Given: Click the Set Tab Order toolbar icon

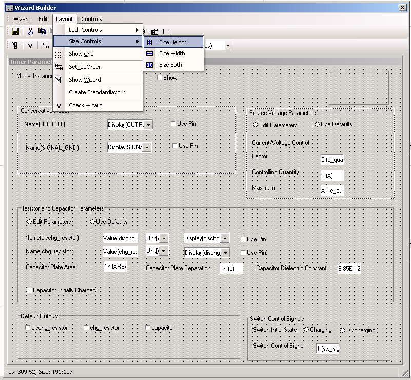Looking at the screenshot, I should point(45,46).
